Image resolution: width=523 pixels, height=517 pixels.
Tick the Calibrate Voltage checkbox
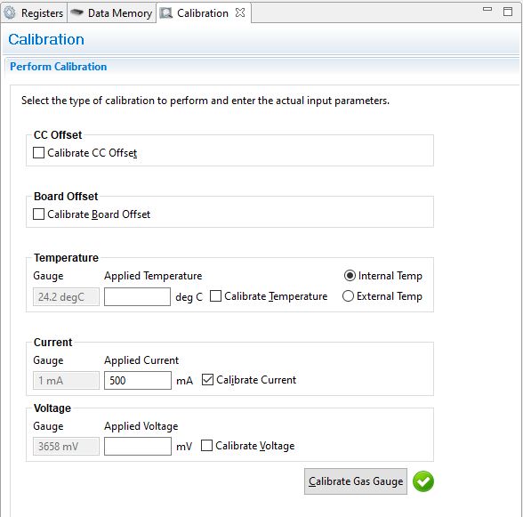click(206, 445)
